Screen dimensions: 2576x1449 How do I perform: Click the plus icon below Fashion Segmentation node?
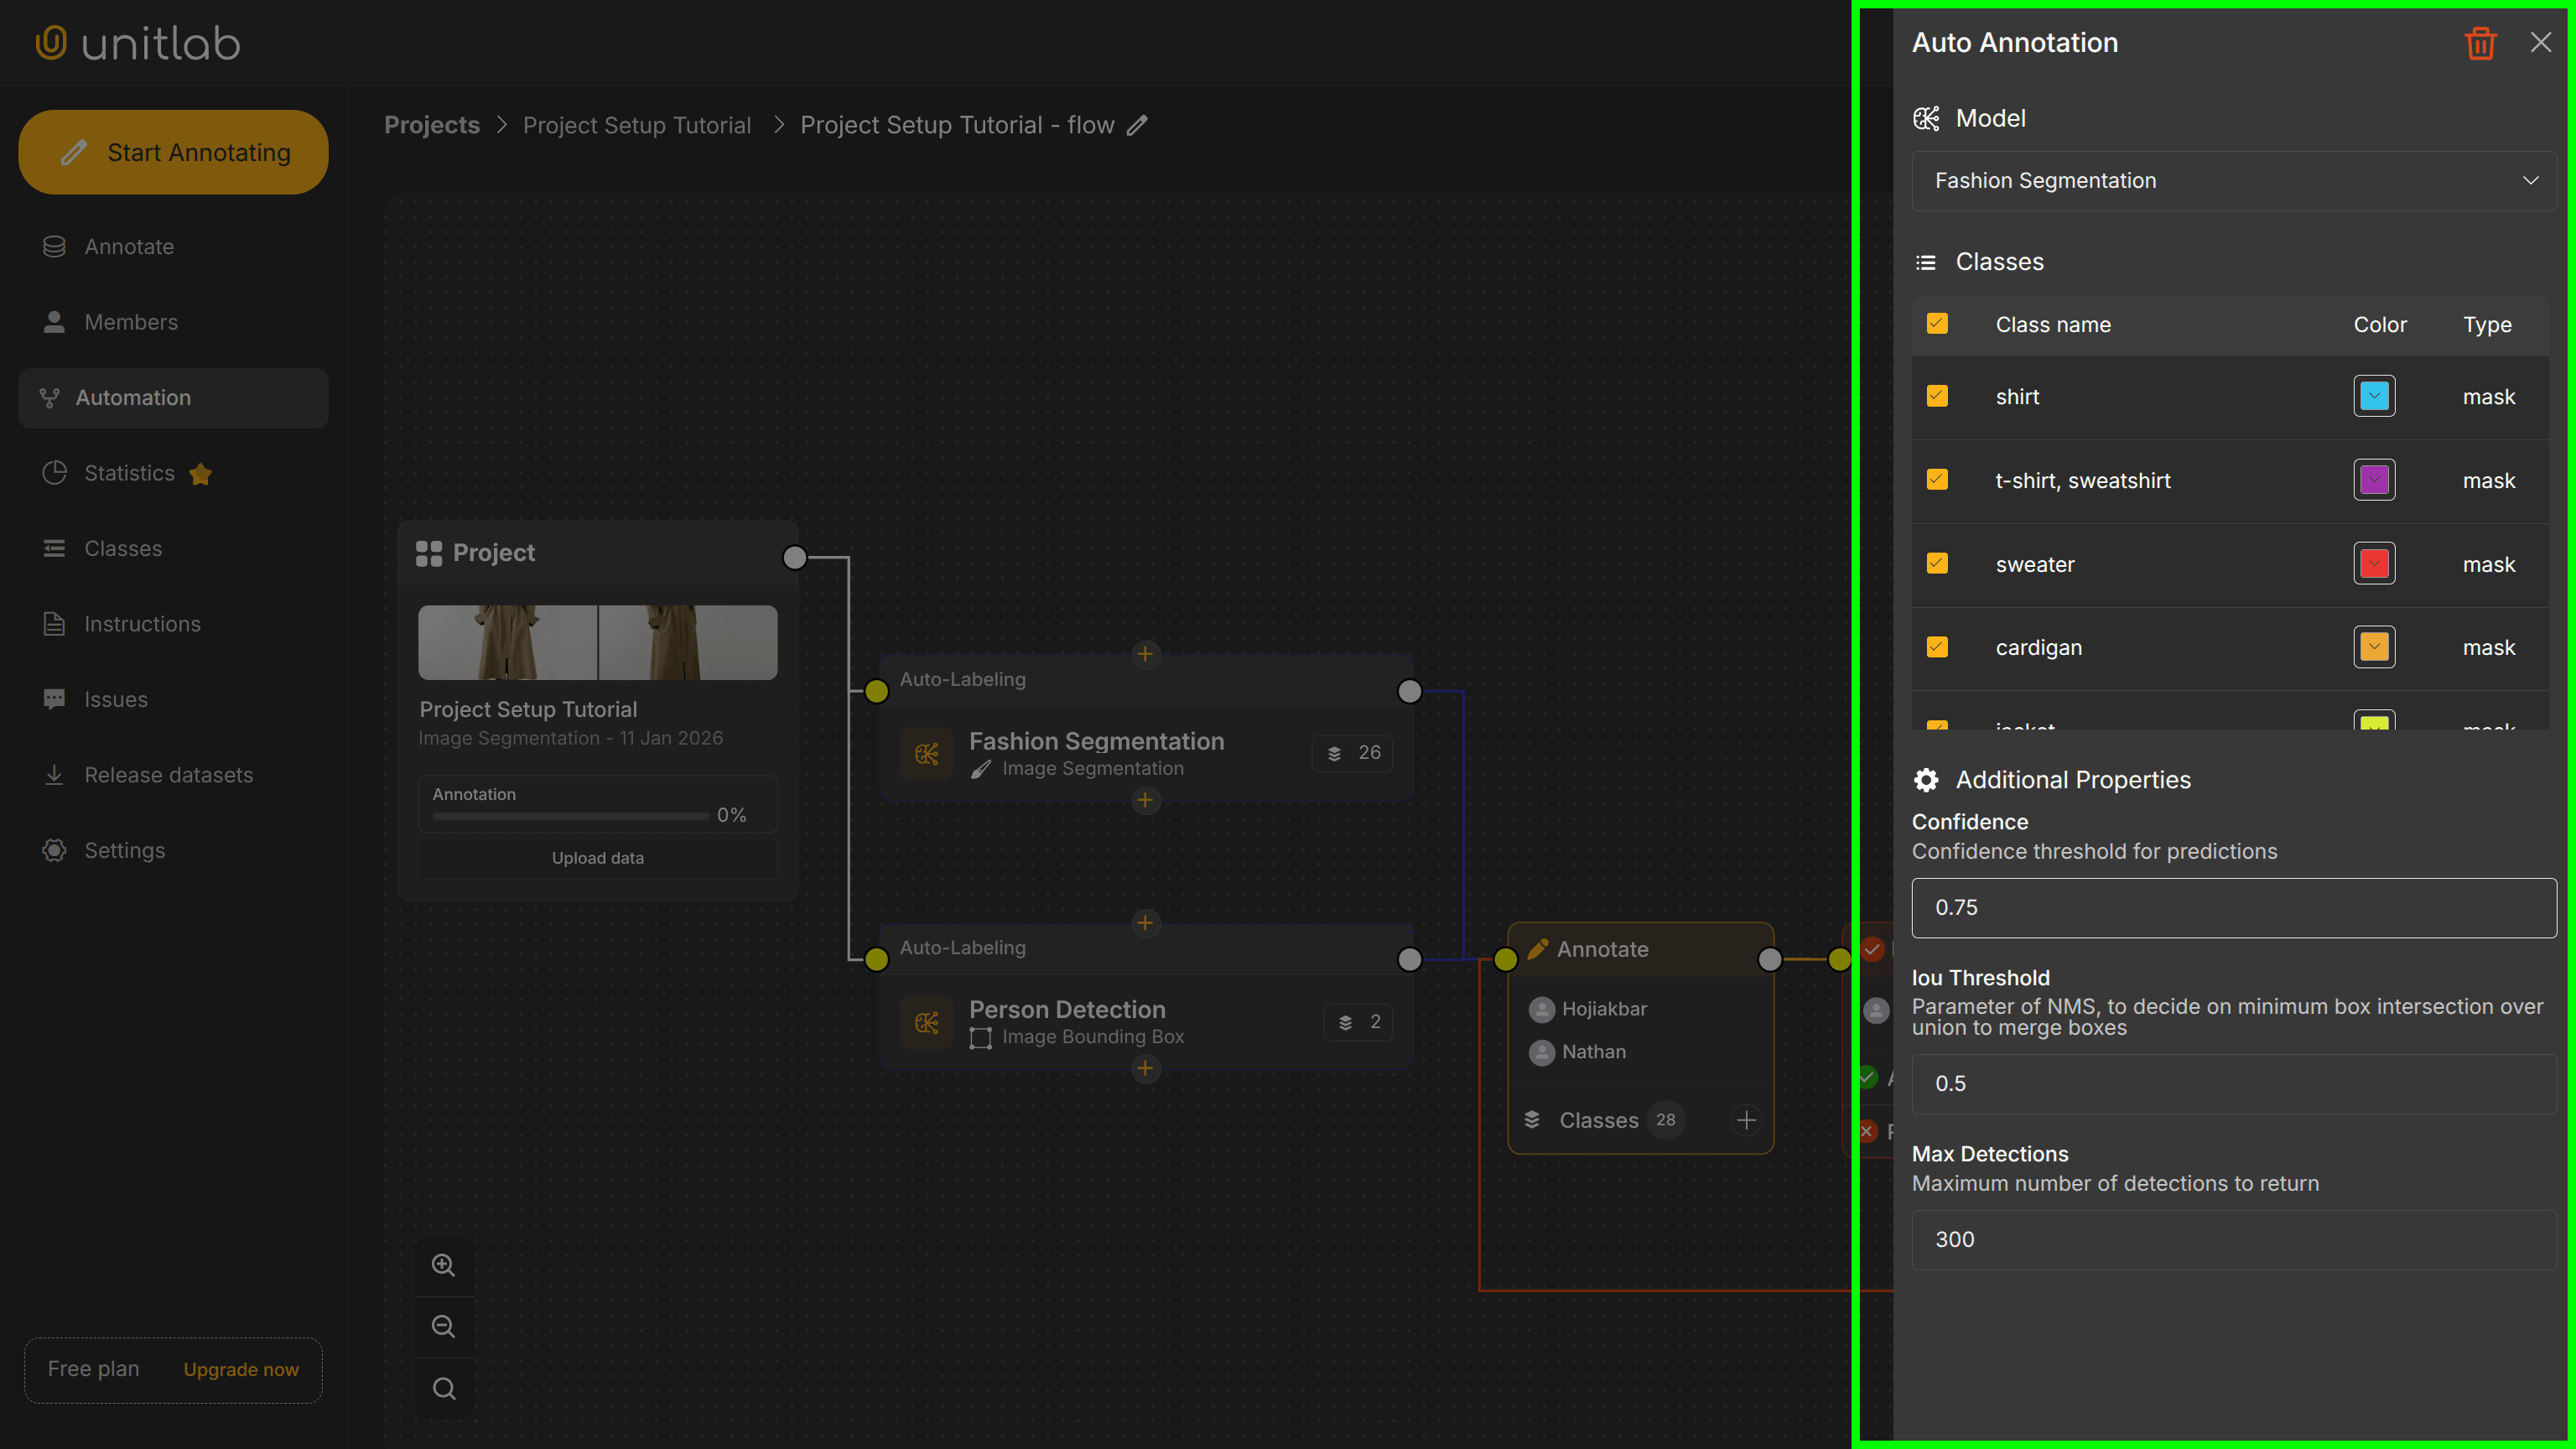click(x=1146, y=799)
